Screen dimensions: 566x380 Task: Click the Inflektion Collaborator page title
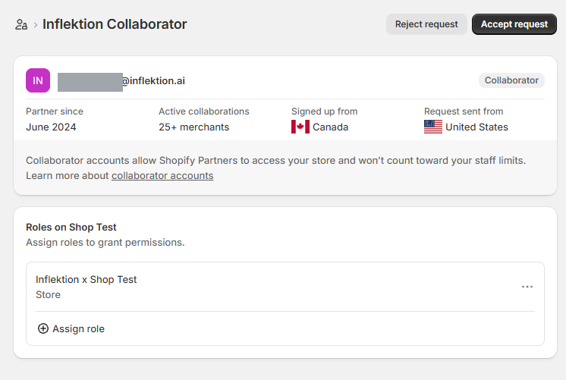click(115, 24)
